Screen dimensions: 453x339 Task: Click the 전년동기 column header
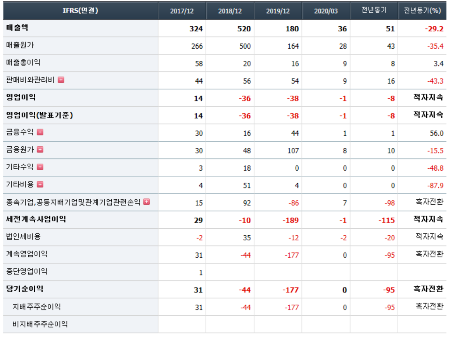tap(374, 10)
